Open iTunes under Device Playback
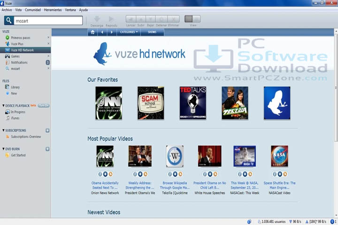Screen dimensions: 338x225 point(15,118)
